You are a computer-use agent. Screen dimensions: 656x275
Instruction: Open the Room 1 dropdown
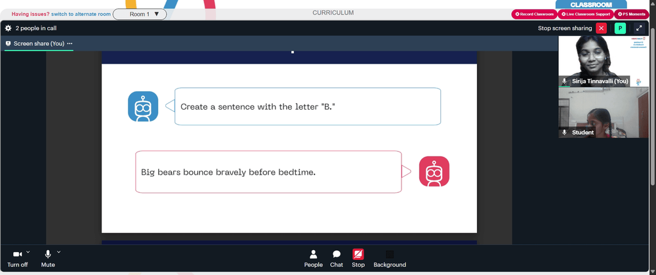tap(140, 14)
